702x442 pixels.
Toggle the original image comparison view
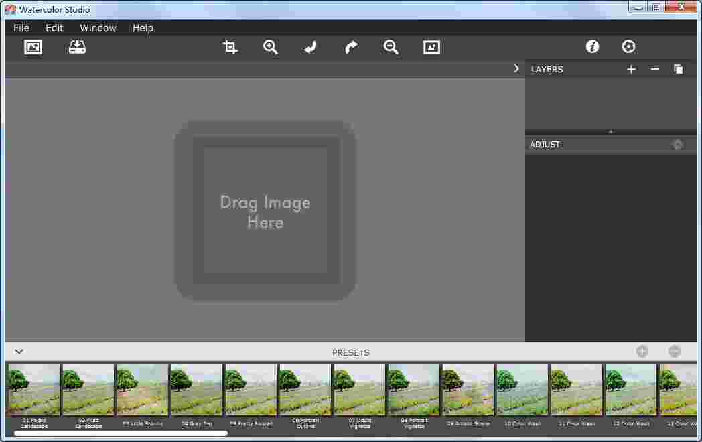coord(431,46)
